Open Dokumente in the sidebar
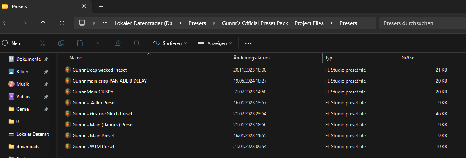Viewport: 466px width, 158px height. point(29,59)
